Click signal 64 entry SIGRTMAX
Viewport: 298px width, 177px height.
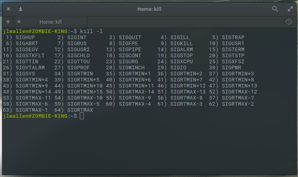tap(80, 110)
